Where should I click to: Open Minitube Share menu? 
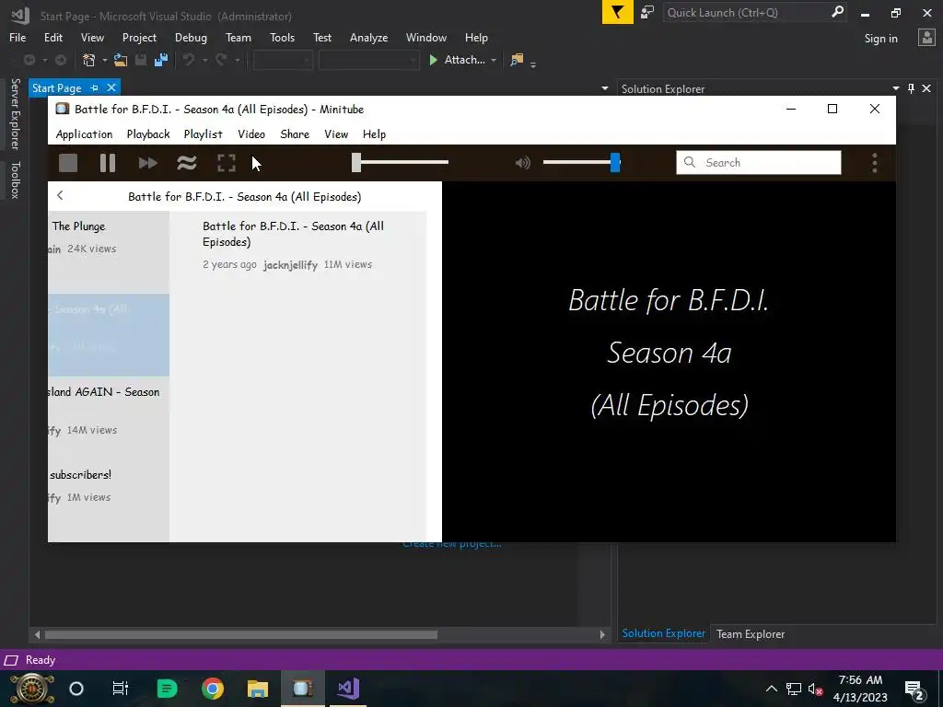[295, 134]
